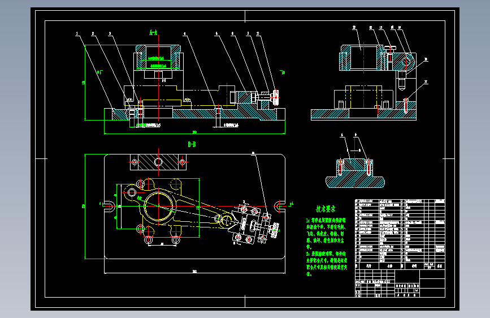The width and height of the screenshot is (490, 318).
Task: Click callout number "3" above A-A view
Action: click(110, 33)
